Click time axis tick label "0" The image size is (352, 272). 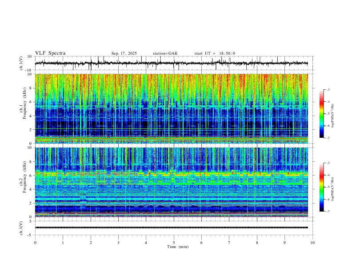point(35,243)
